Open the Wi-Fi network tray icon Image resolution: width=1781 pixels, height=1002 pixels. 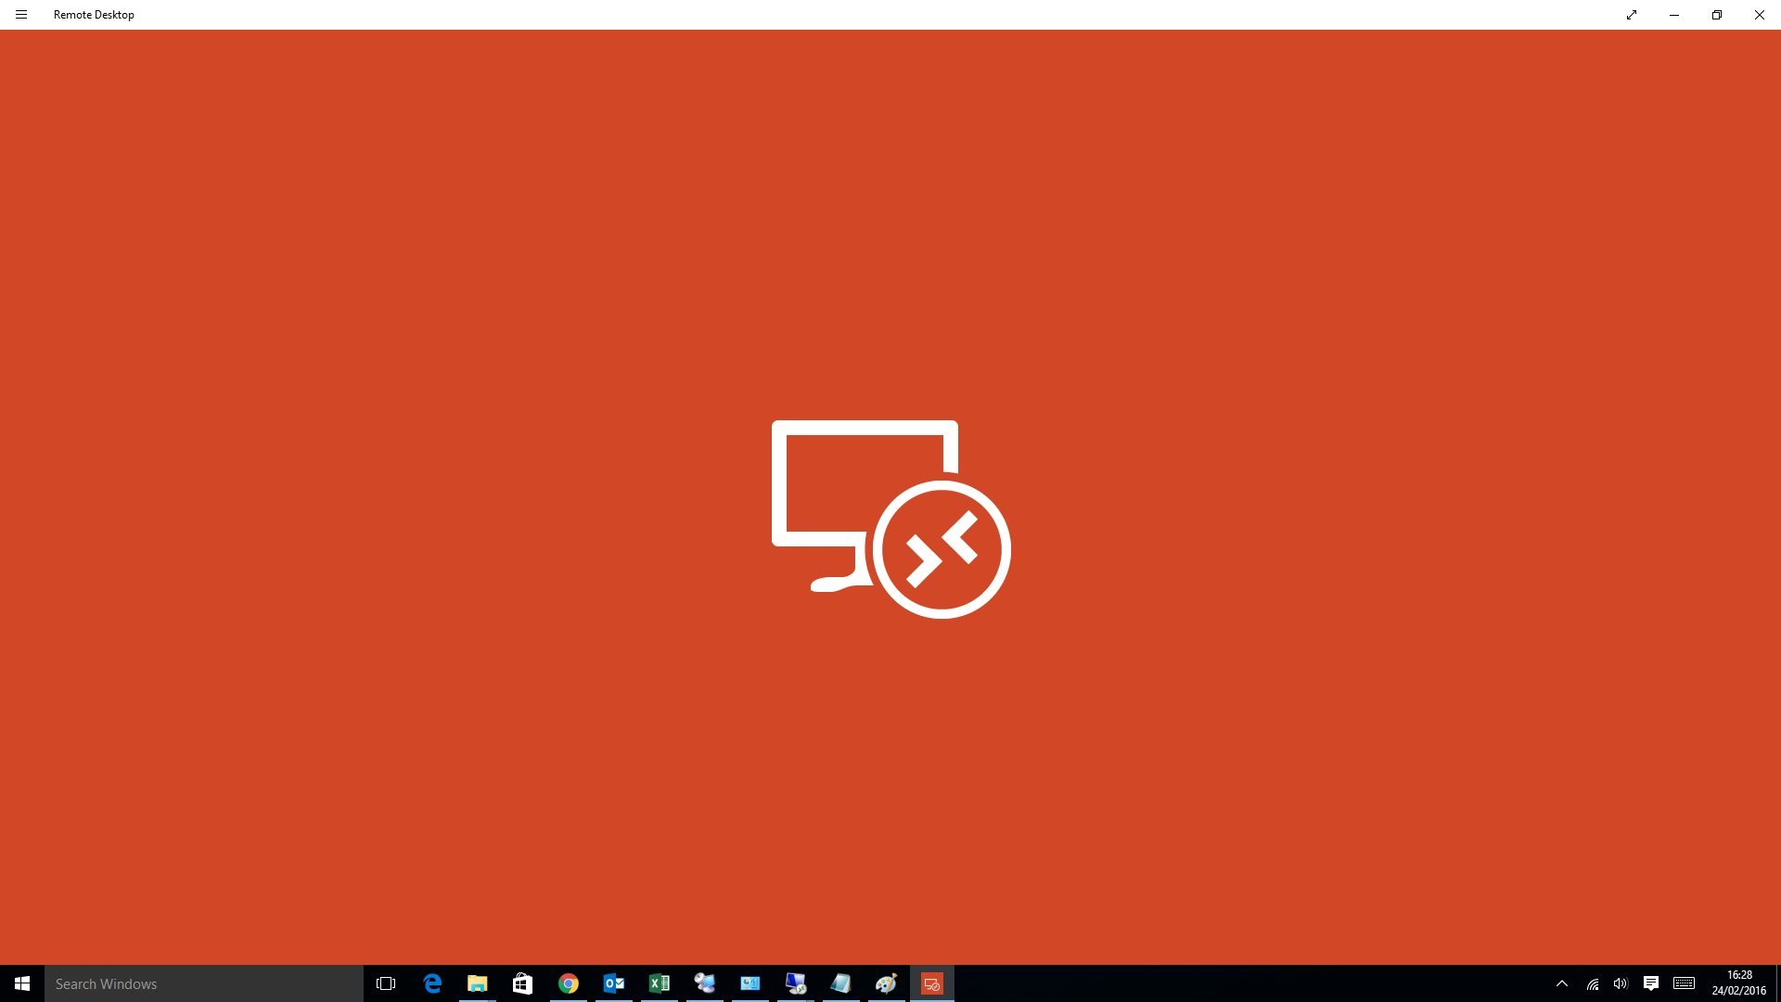(x=1593, y=983)
